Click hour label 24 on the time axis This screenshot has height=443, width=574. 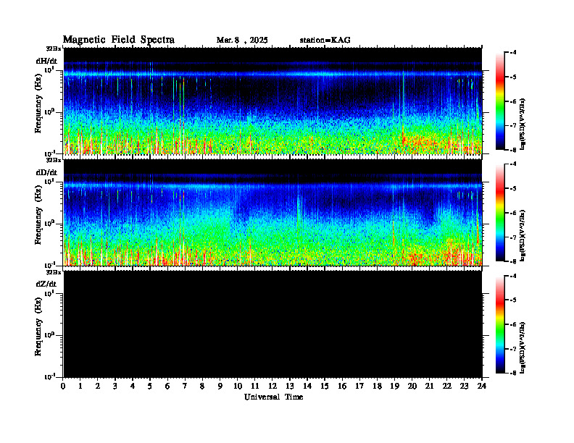pyautogui.click(x=482, y=387)
